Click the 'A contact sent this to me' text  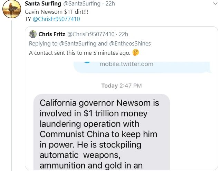(79, 53)
